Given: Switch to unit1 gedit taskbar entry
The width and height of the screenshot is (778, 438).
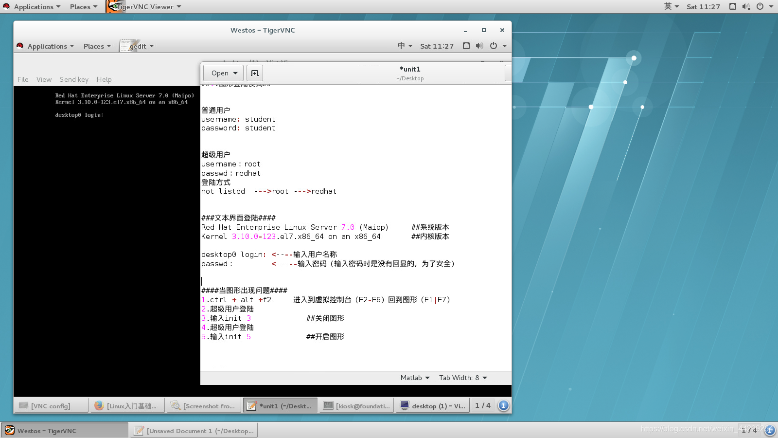Looking at the screenshot, I should [x=280, y=406].
